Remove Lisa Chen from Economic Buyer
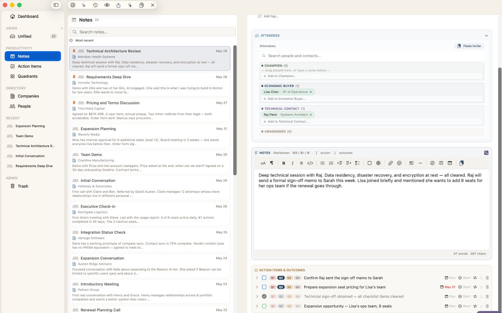Viewport: 502px width, 313px height. 311,92
